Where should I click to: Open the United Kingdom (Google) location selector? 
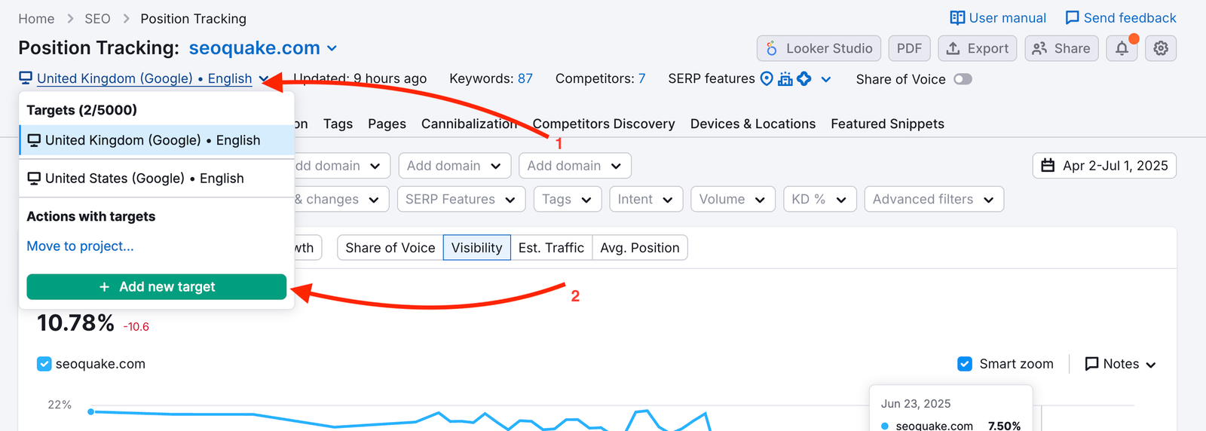coord(144,78)
